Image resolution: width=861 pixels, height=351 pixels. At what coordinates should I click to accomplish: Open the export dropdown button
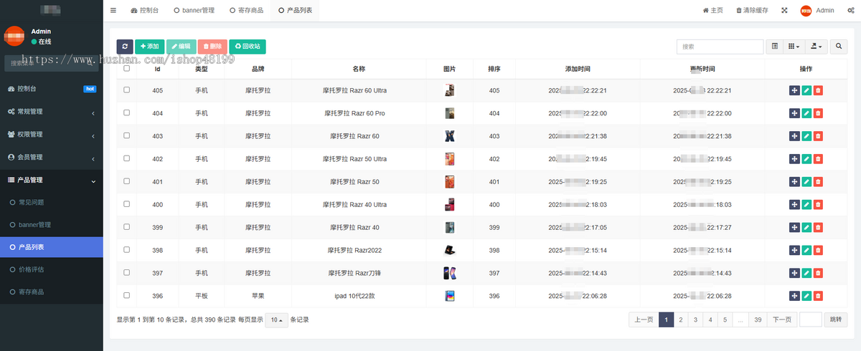click(817, 47)
